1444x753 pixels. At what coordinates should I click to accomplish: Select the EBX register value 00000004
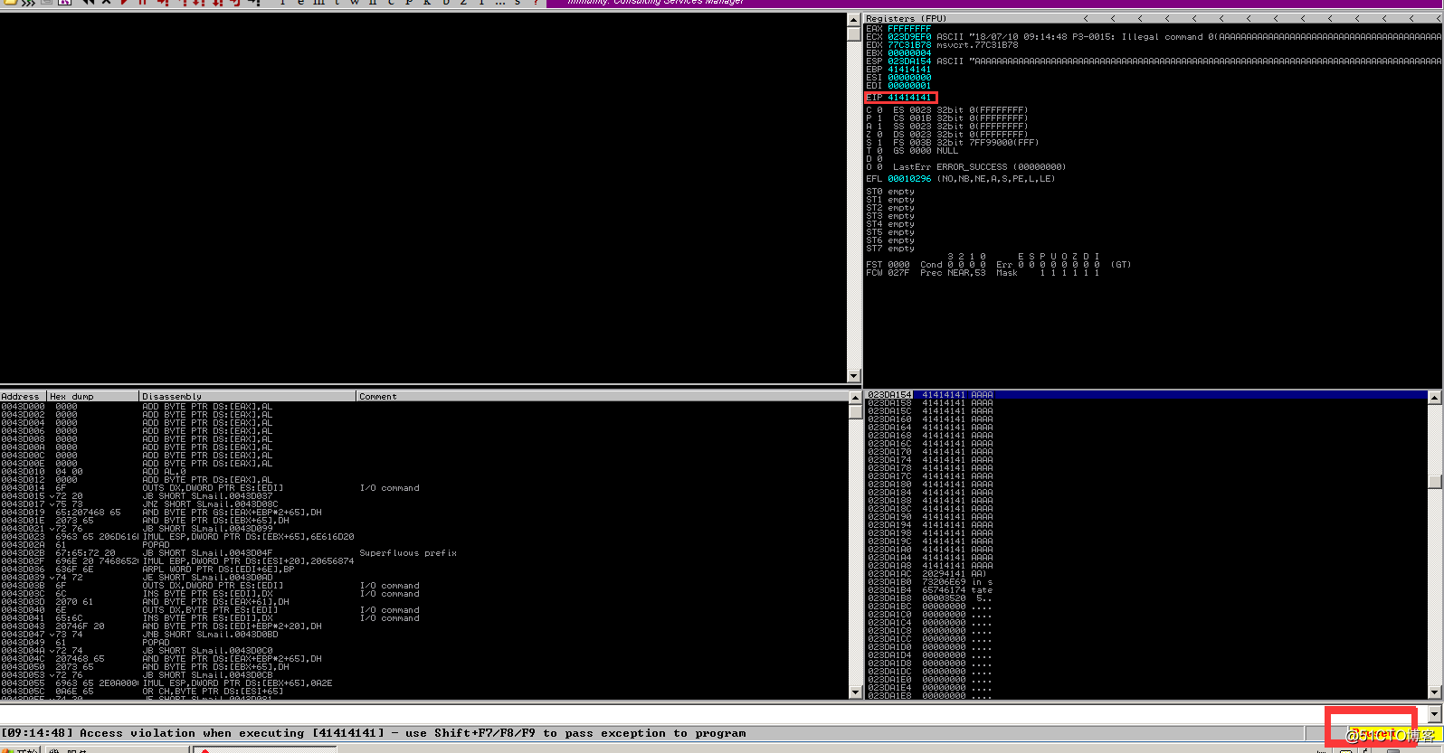point(909,53)
